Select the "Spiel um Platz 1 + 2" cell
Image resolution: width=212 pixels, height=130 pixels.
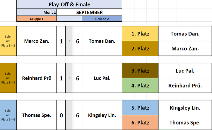8,41
